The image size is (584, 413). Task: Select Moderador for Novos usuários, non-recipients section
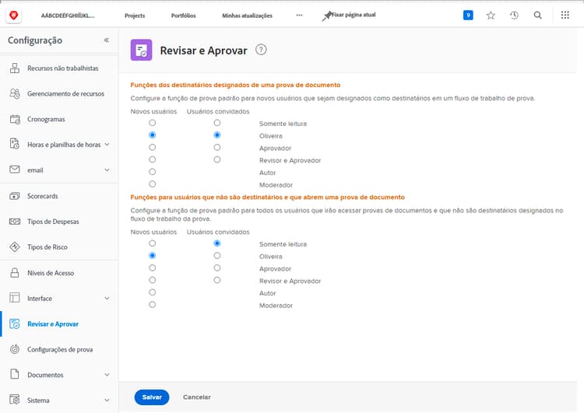pyautogui.click(x=152, y=305)
